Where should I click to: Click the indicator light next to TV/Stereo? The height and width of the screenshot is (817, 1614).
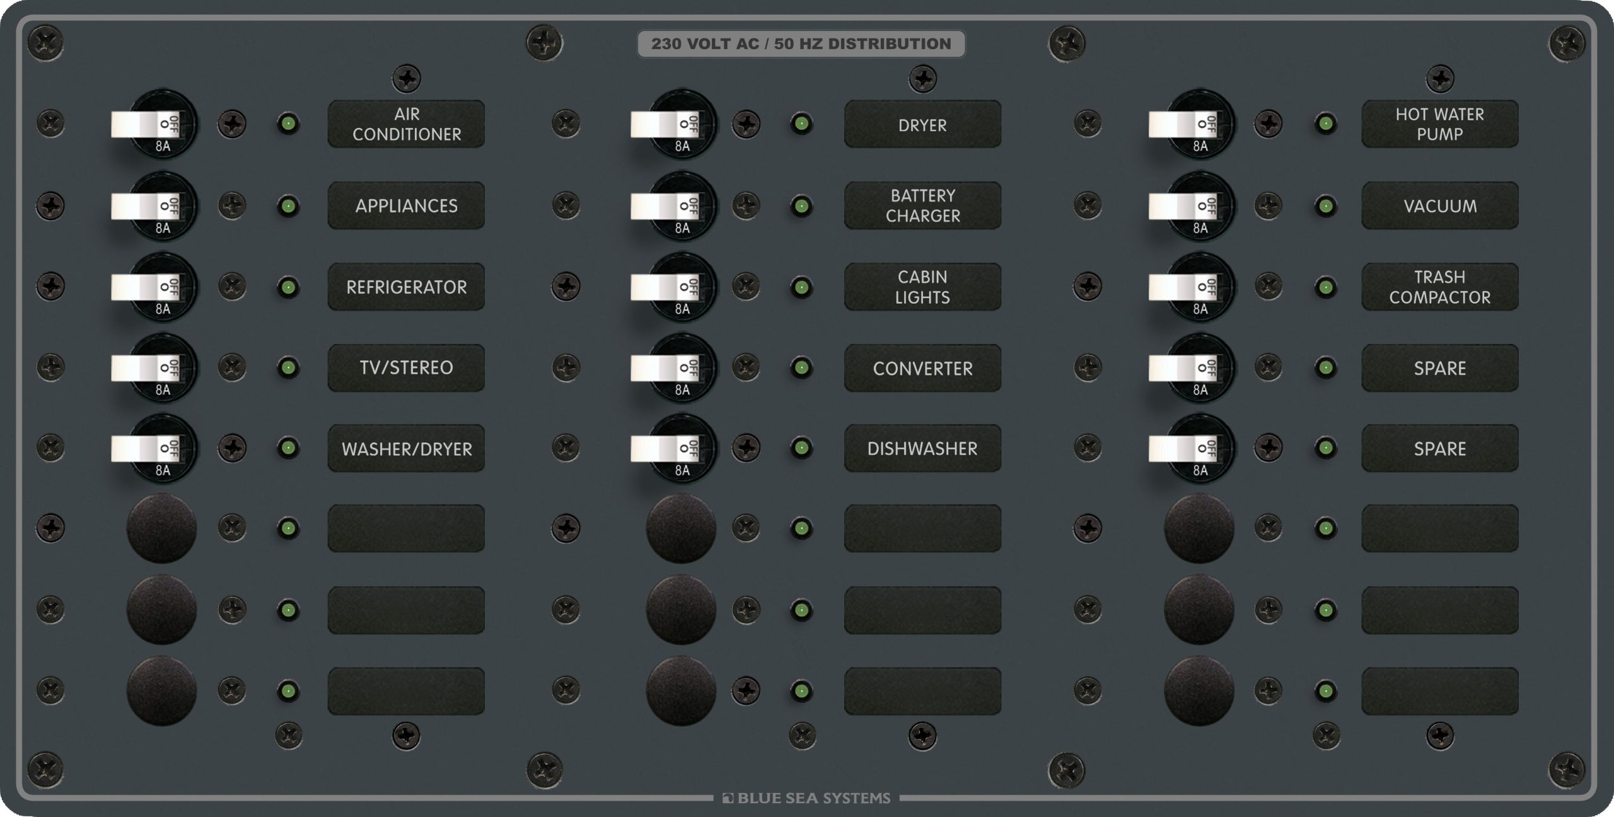click(289, 367)
